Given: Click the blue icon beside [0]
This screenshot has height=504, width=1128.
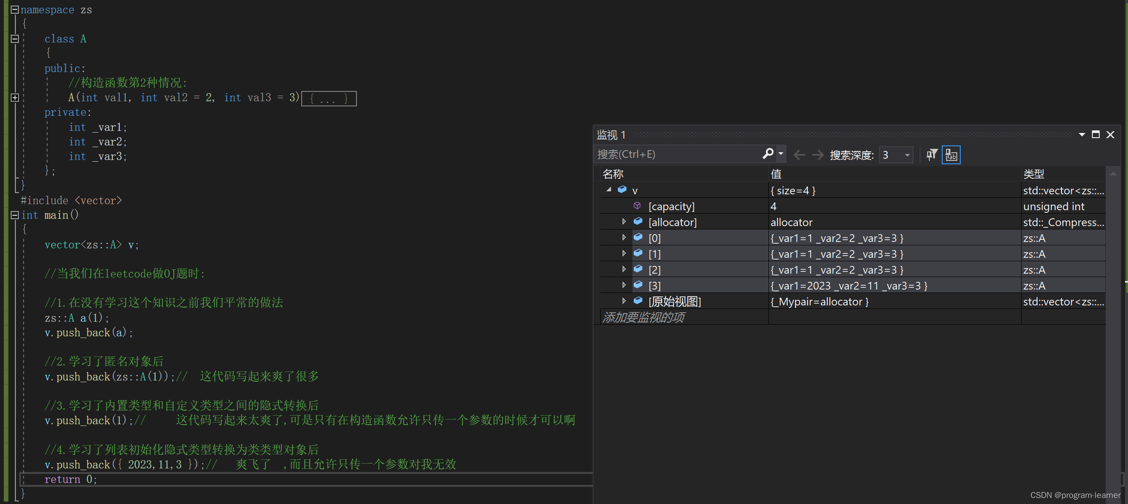Looking at the screenshot, I should coord(638,237).
